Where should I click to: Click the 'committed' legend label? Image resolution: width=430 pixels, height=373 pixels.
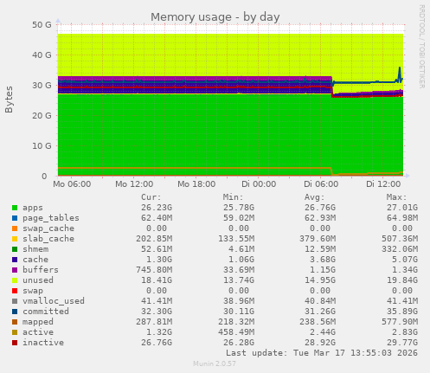point(46,312)
